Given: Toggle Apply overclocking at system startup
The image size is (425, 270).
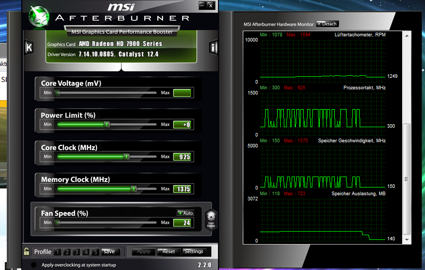Looking at the screenshot, I should pyautogui.click(x=34, y=265).
